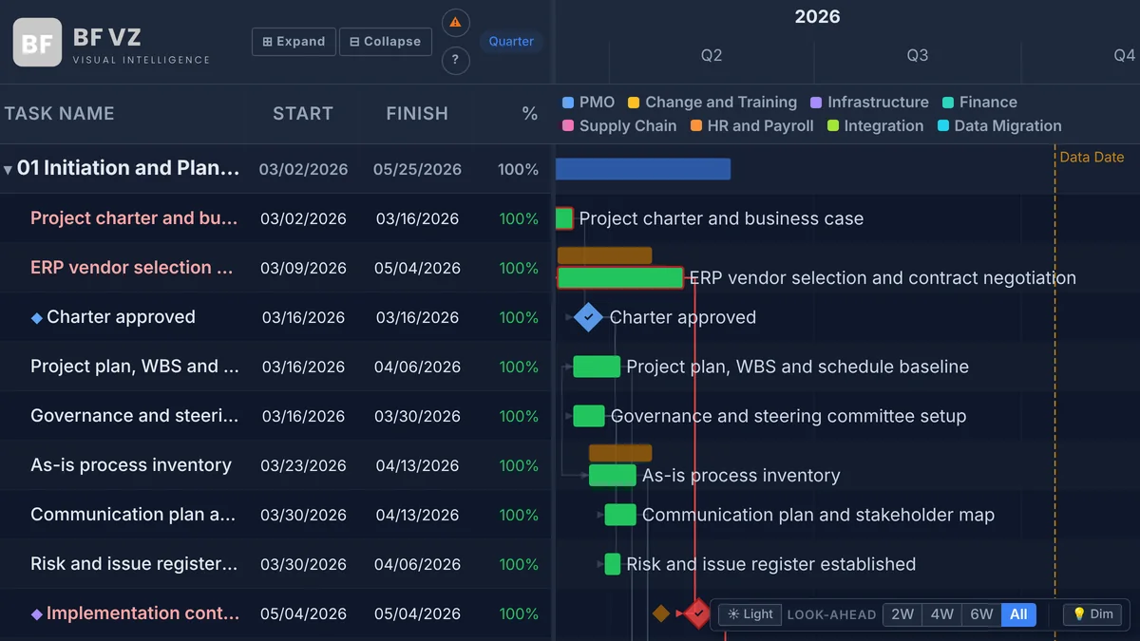Screen dimensions: 1140x641
Task: Click the Data Date marker label
Action: 1092,158
